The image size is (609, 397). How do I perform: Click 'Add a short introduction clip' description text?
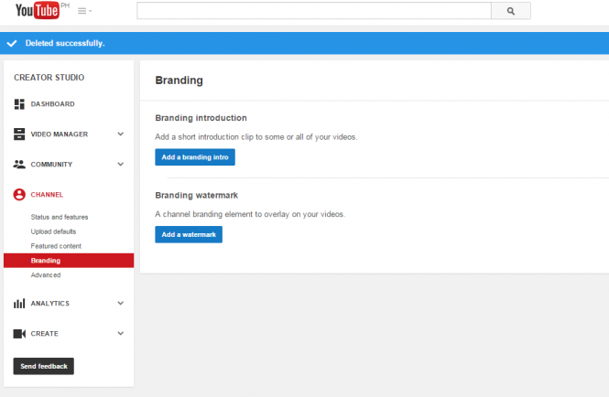256,137
